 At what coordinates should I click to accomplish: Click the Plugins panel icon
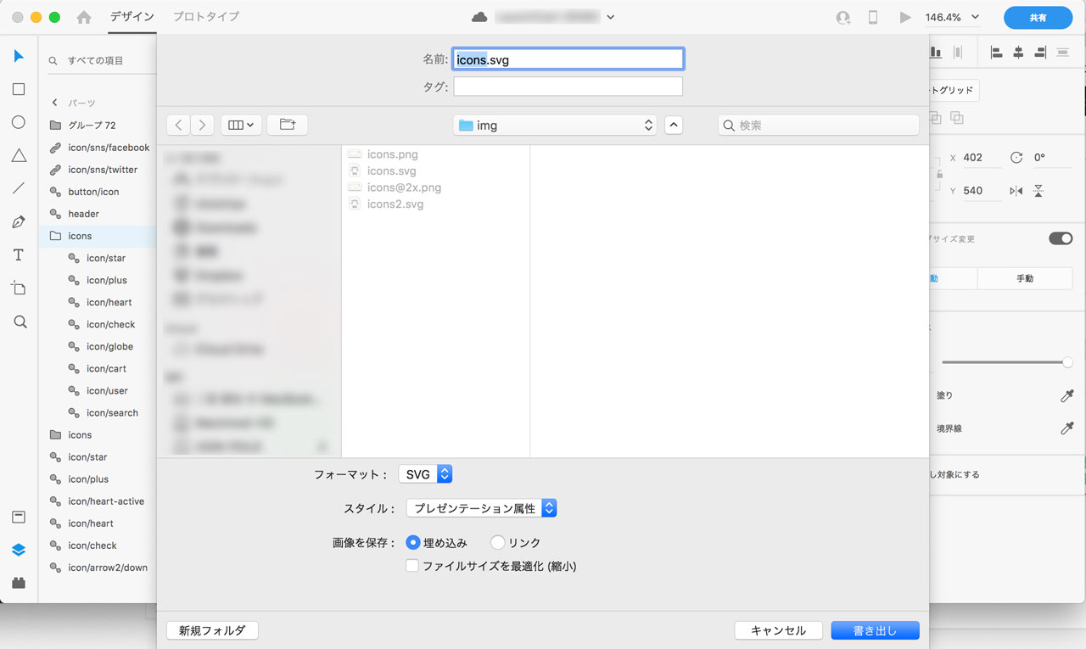(x=19, y=583)
